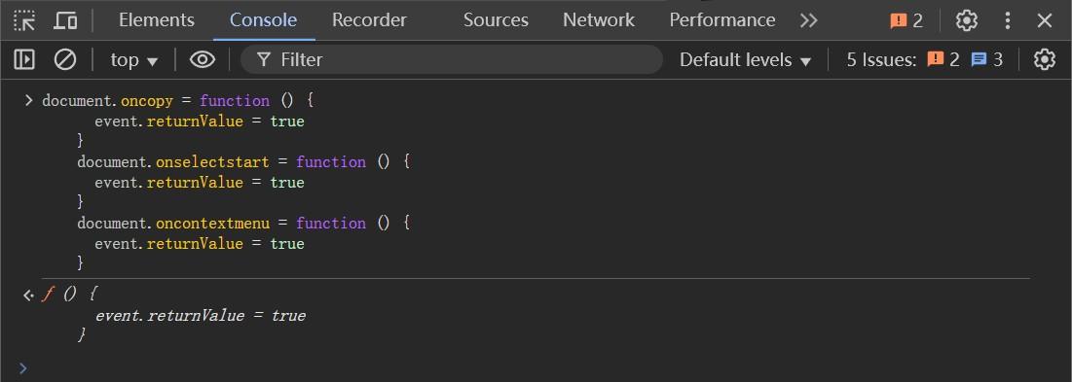
Task: Switch to the Network tab
Action: point(599,20)
